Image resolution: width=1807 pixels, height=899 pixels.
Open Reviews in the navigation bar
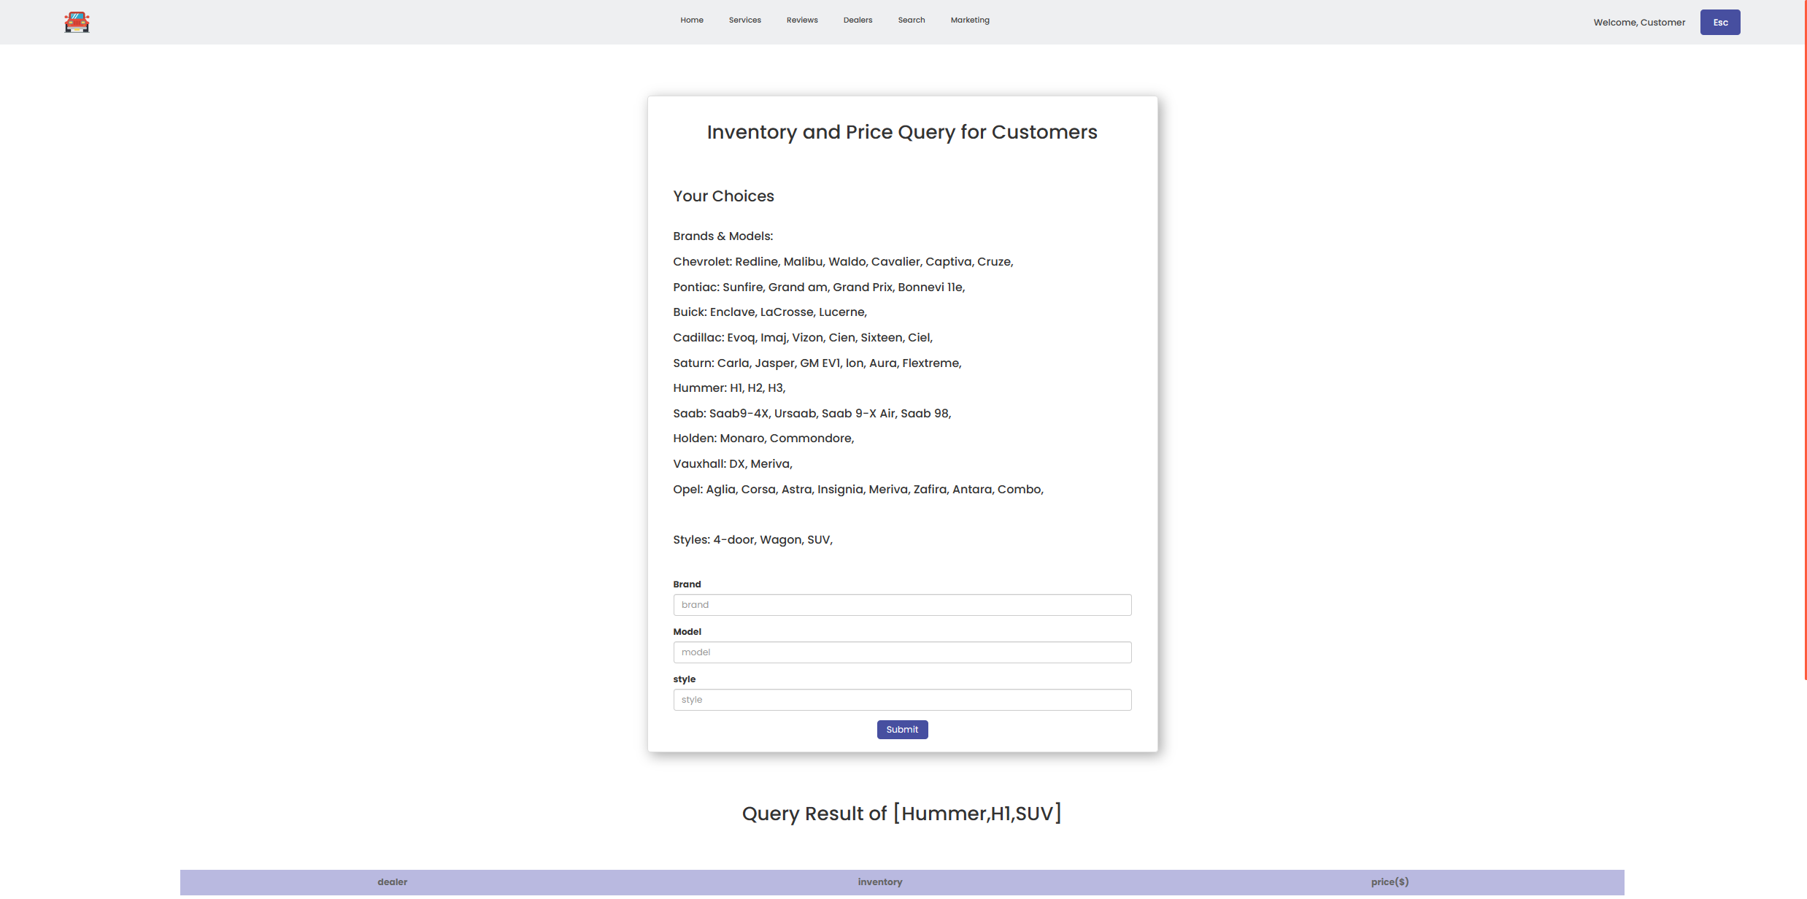click(801, 20)
